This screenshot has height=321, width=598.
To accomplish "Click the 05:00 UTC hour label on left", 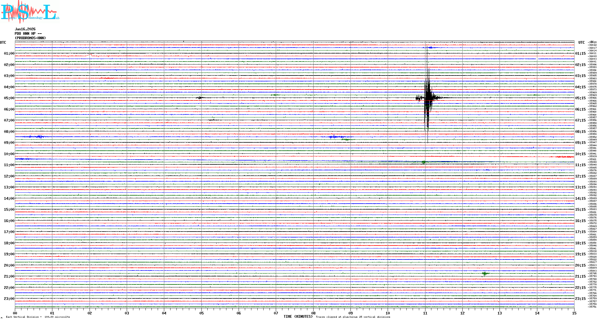I will (9, 98).
